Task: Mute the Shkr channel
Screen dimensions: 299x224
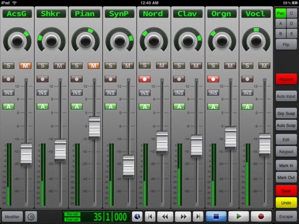Action: click(x=59, y=66)
